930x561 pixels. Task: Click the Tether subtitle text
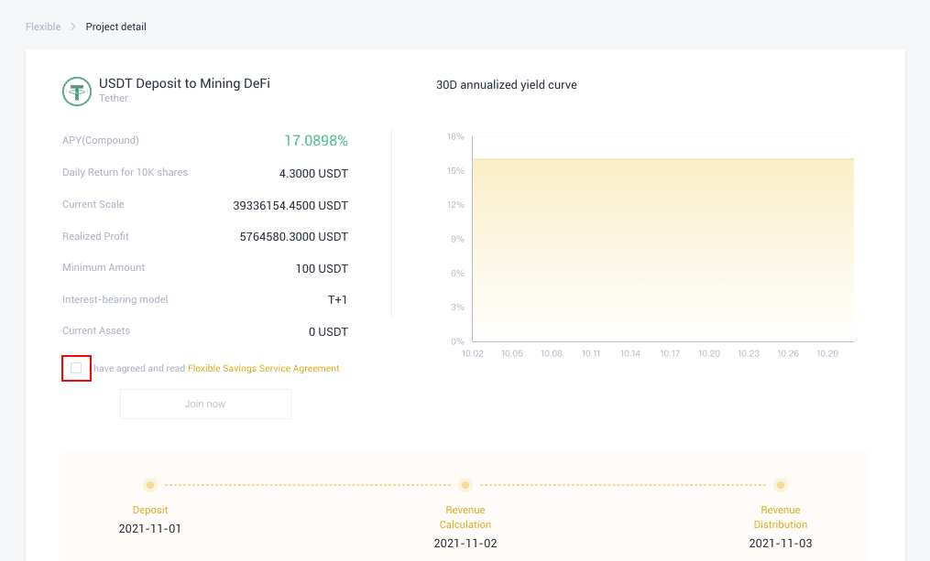(114, 98)
